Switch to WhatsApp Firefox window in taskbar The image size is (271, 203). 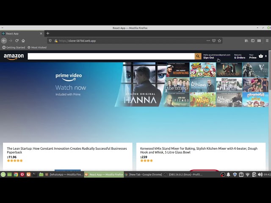(x=64, y=175)
